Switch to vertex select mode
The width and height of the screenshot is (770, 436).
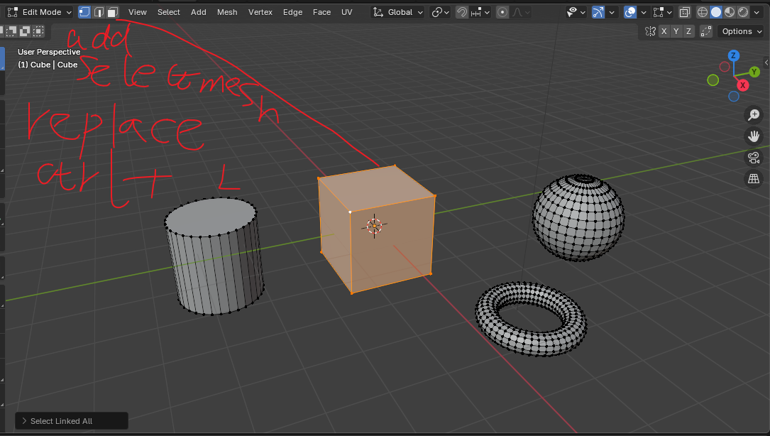tap(84, 12)
